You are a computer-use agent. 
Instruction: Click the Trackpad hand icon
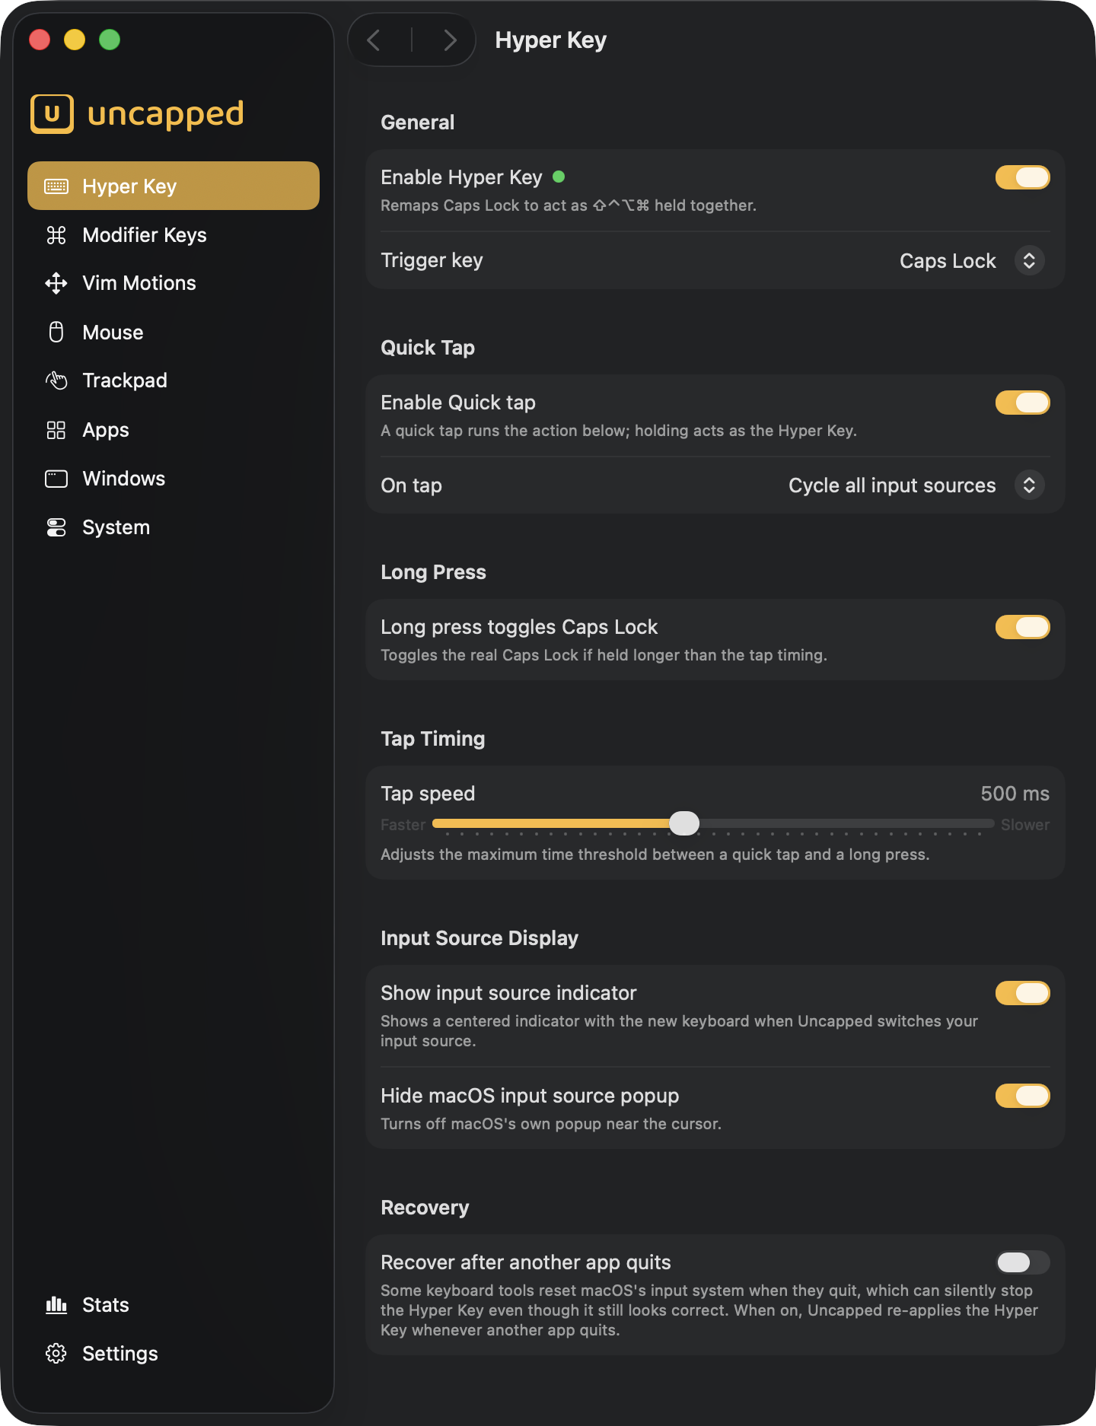click(56, 380)
